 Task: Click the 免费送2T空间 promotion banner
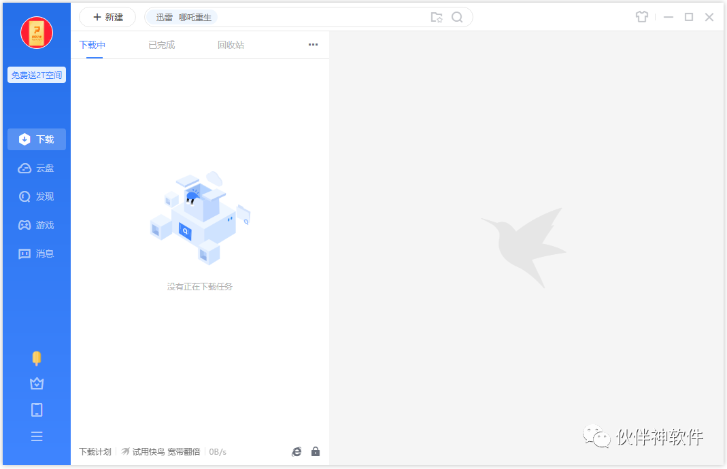pos(36,75)
